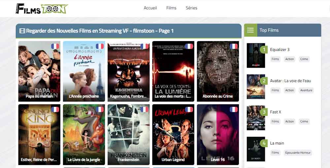The width and height of the screenshot is (330, 168).
Task: Click Equalizer 3 small poster thumbnail
Action: pyautogui.click(x=256, y=56)
